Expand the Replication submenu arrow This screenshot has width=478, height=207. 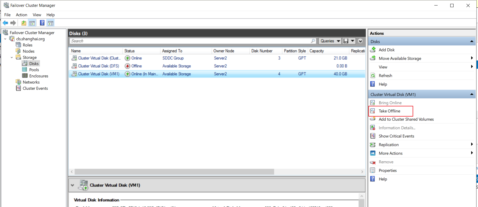472,144
